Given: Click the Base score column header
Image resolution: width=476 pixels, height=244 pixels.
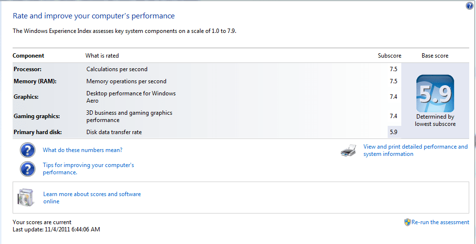Looking at the screenshot, I should [x=435, y=56].
